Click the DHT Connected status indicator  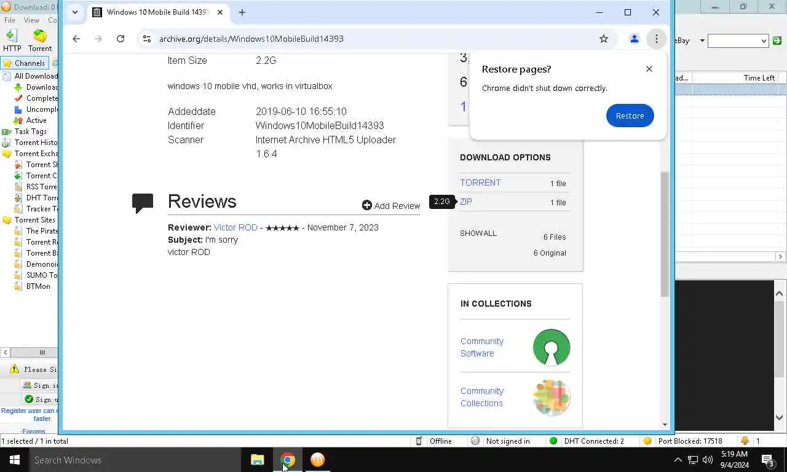[586, 441]
